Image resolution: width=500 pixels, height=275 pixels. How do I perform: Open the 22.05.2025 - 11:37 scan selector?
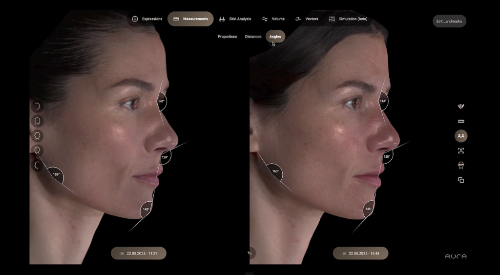pos(138,254)
